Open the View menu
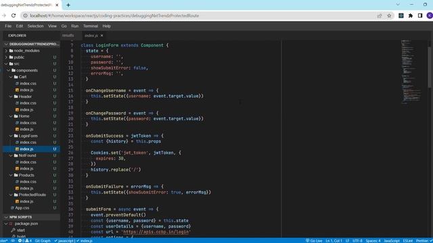This screenshot has width=433, height=243. (x=52, y=26)
